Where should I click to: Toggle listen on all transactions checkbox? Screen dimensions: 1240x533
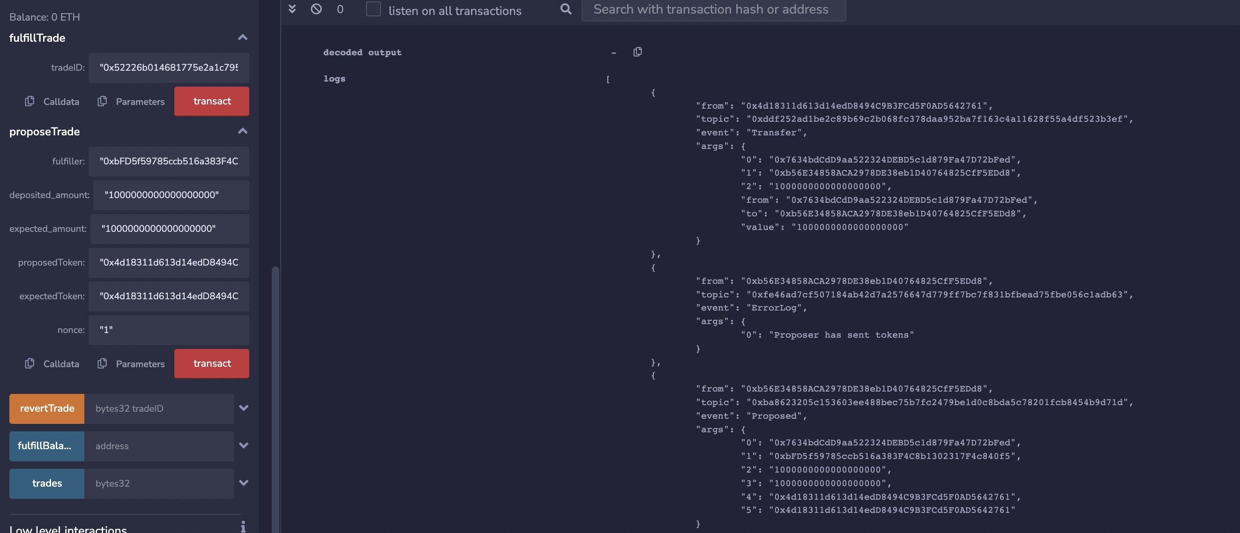coord(373,9)
